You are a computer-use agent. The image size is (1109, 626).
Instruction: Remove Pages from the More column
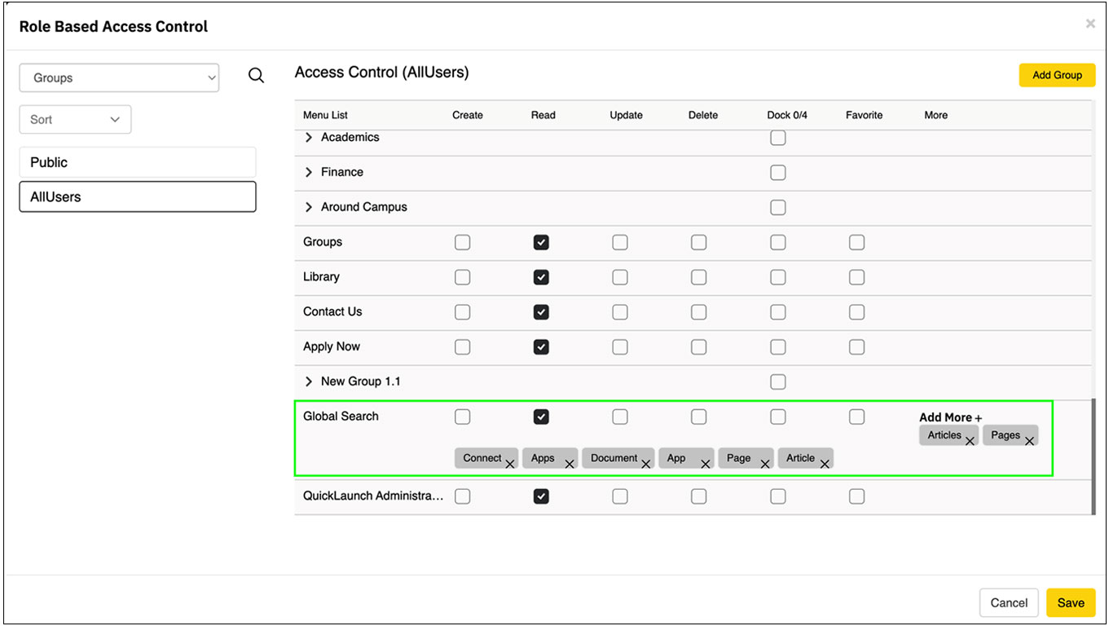click(1030, 439)
